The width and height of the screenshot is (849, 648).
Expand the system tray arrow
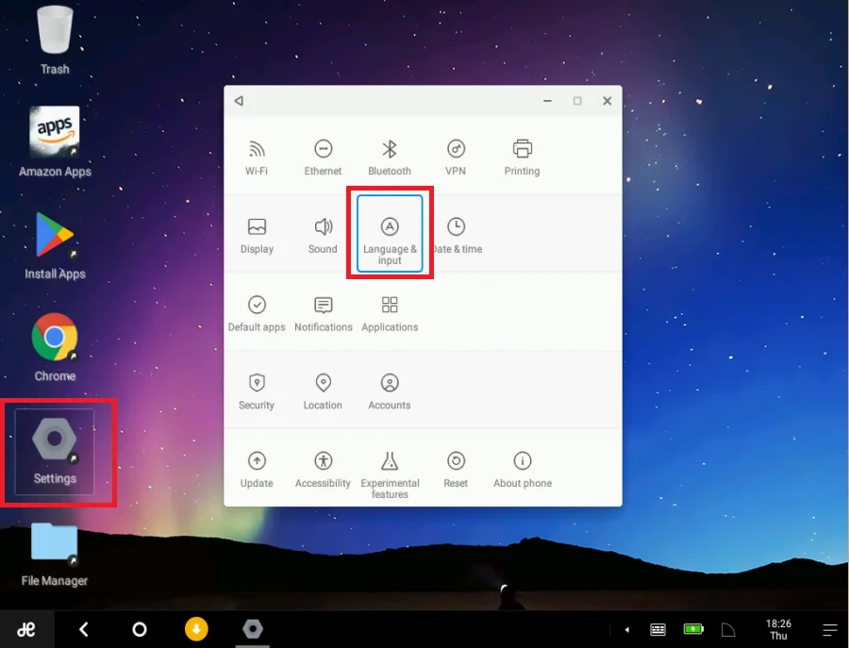[x=627, y=629]
